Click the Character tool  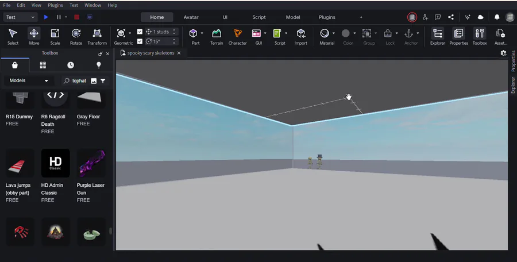click(x=237, y=36)
